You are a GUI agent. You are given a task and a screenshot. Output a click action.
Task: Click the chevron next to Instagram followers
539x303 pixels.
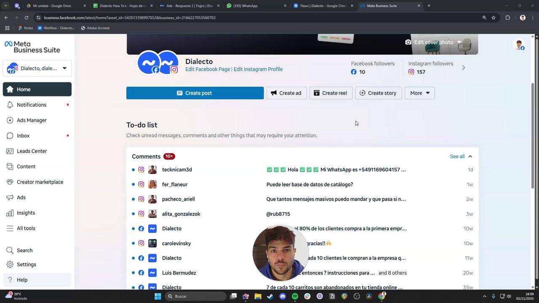tap(464, 68)
